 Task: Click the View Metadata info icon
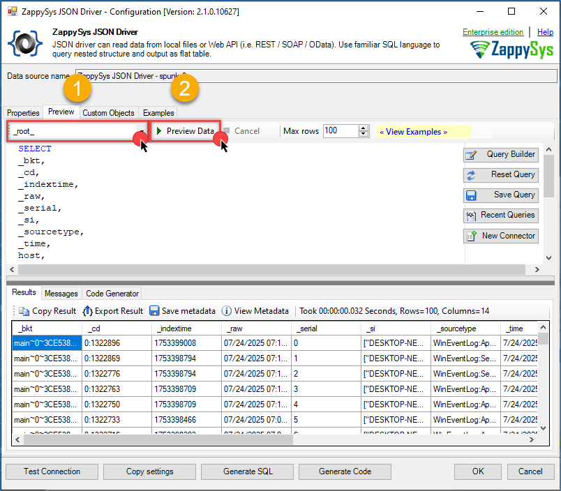(227, 311)
